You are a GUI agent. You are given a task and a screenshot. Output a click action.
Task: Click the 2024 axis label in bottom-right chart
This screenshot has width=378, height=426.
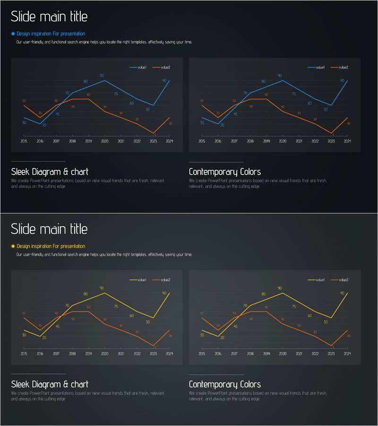347,354
